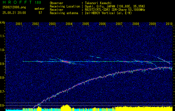Click the kHz axis unit label

[x=3, y=22]
